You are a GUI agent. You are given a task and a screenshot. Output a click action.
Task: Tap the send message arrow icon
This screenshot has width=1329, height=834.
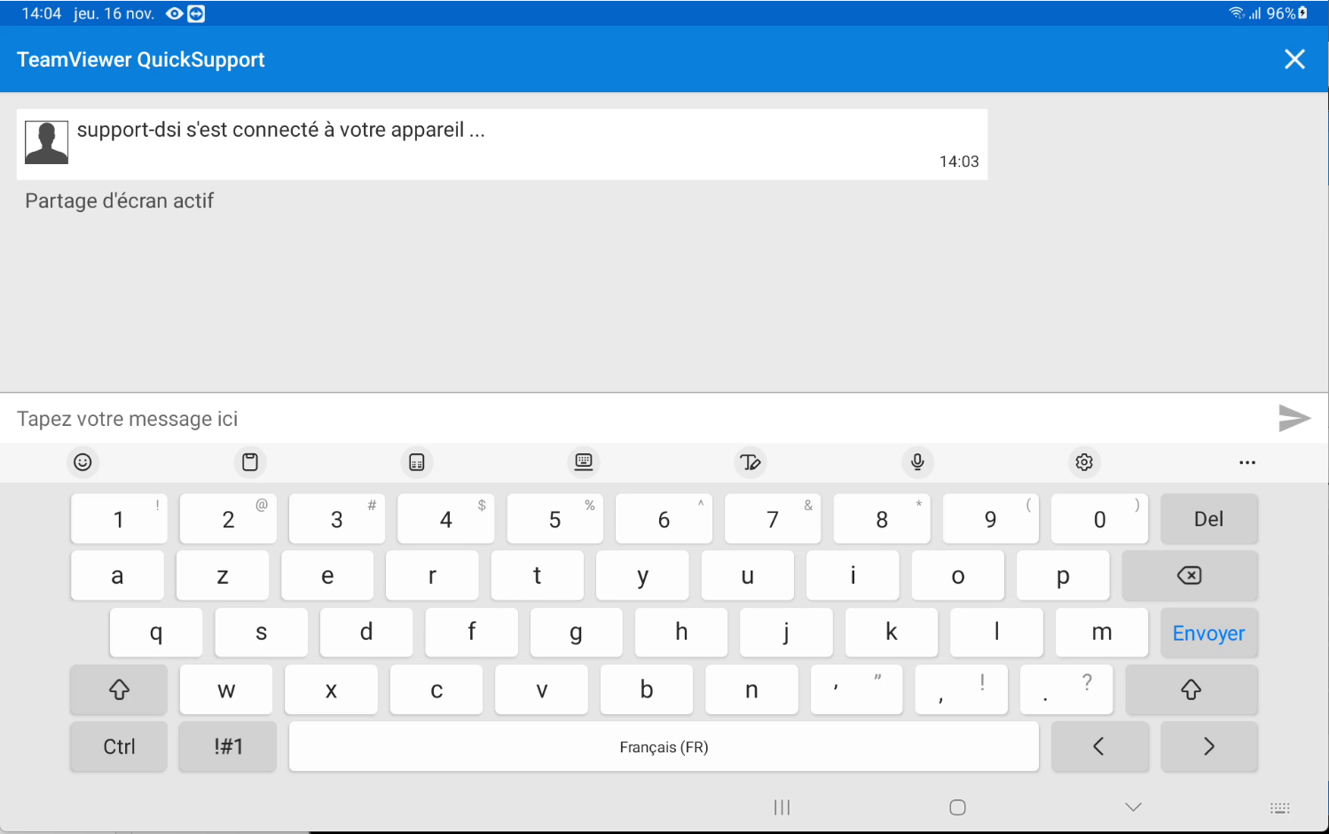[1294, 418]
